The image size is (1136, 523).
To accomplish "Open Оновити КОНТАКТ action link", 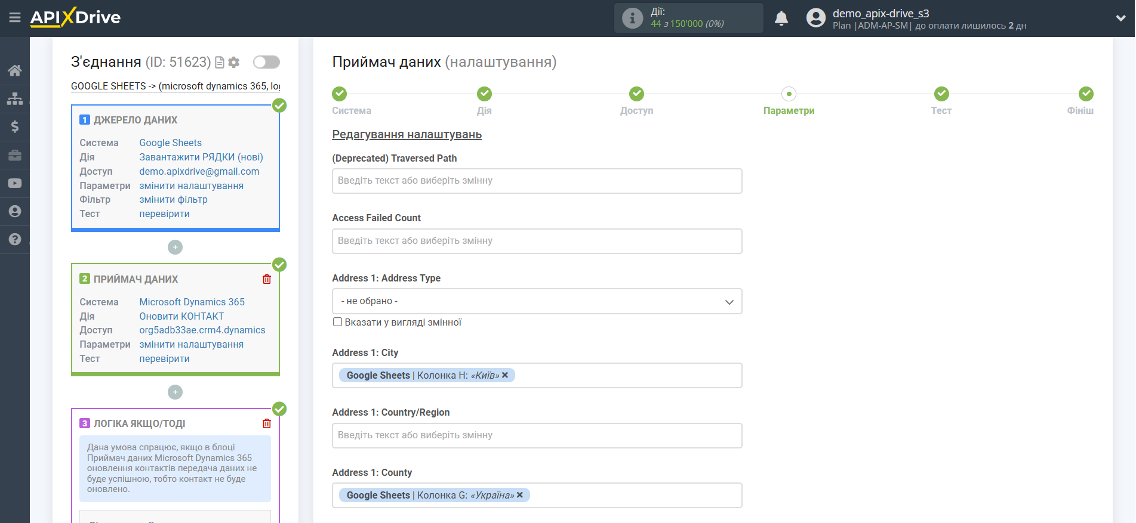I will point(181,316).
